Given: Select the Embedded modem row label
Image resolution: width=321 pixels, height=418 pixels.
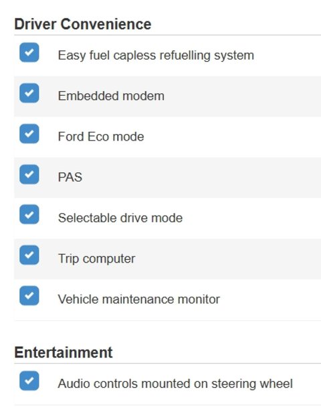Looking at the screenshot, I should point(111,96).
